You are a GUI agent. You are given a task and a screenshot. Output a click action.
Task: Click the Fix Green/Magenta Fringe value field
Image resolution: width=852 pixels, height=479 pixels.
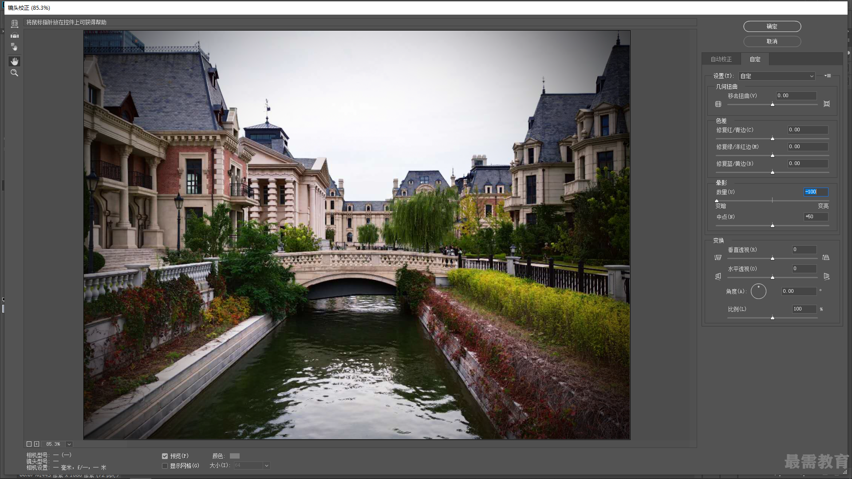[808, 147]
